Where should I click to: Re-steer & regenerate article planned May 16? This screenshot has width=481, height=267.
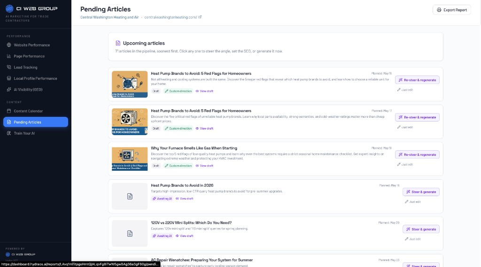(417, 80)
